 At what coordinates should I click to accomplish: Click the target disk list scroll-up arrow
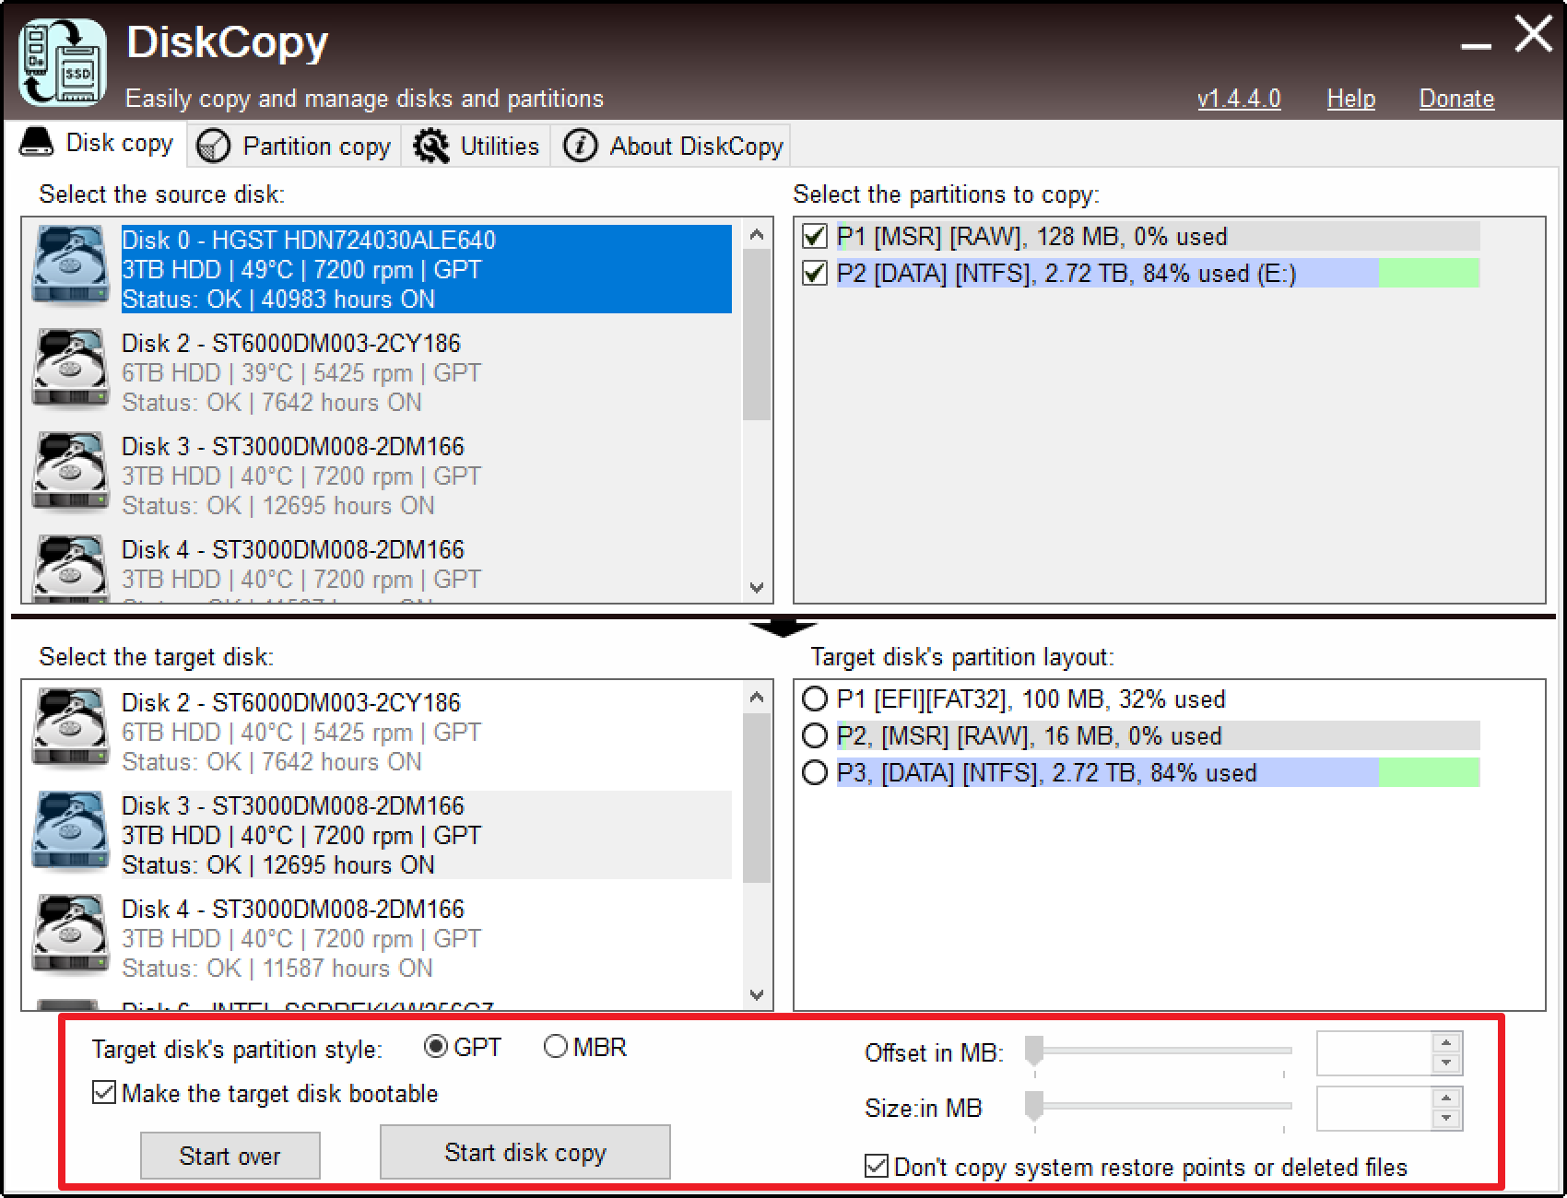click(757, 698)
